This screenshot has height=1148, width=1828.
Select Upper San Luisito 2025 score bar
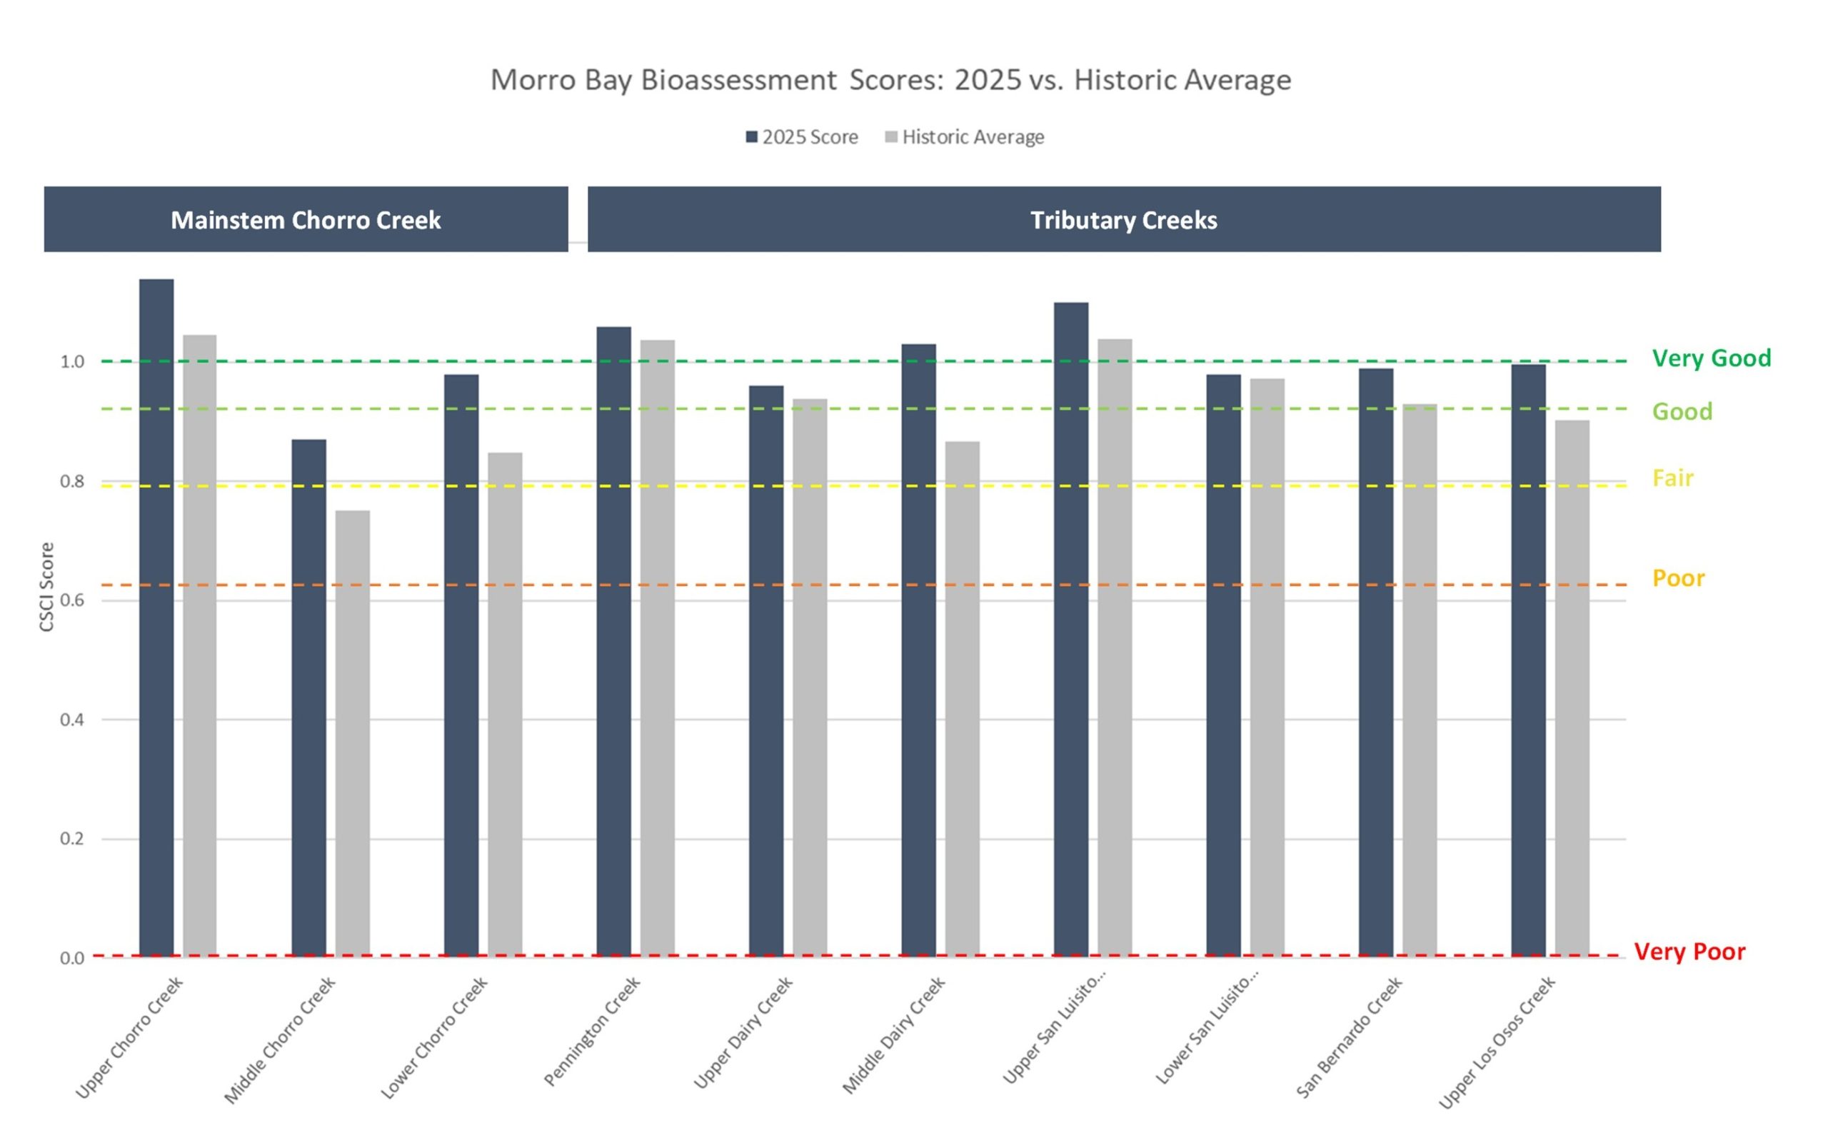pyautogui.click(x=1071, y=630)
